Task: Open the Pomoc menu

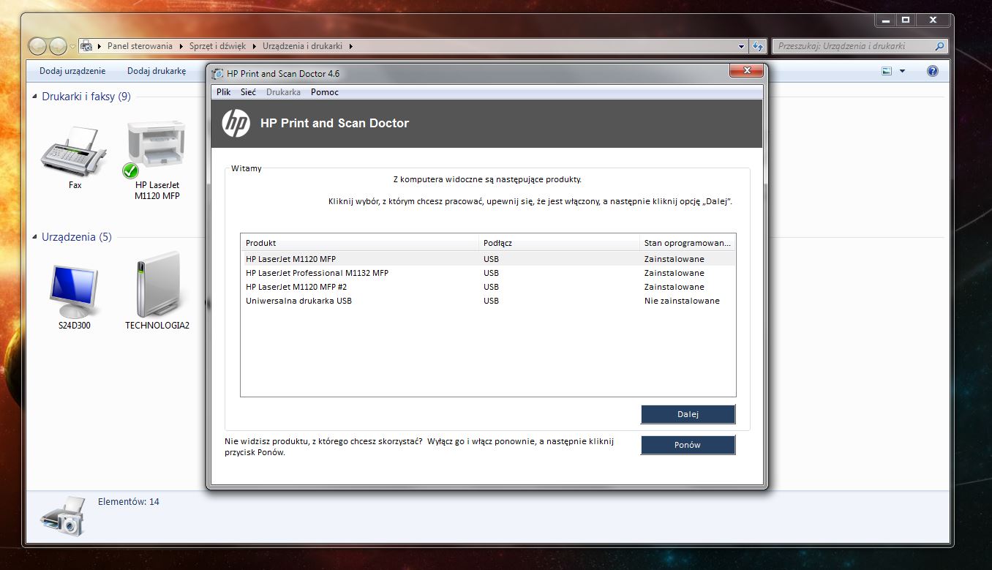Action: point(324,92)
